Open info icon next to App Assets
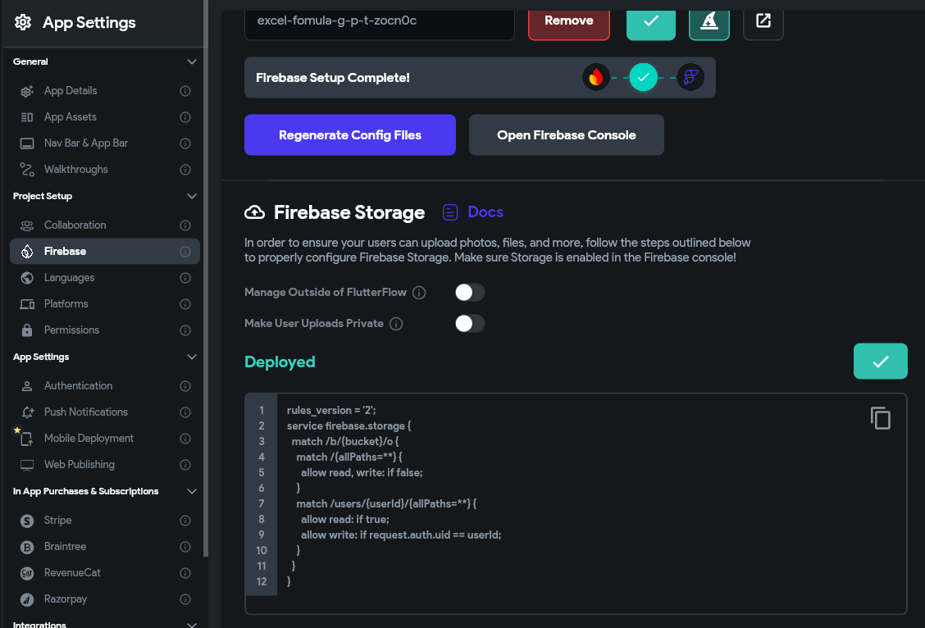The height and width of the screenshot is (628, 925). coord(185,117)
